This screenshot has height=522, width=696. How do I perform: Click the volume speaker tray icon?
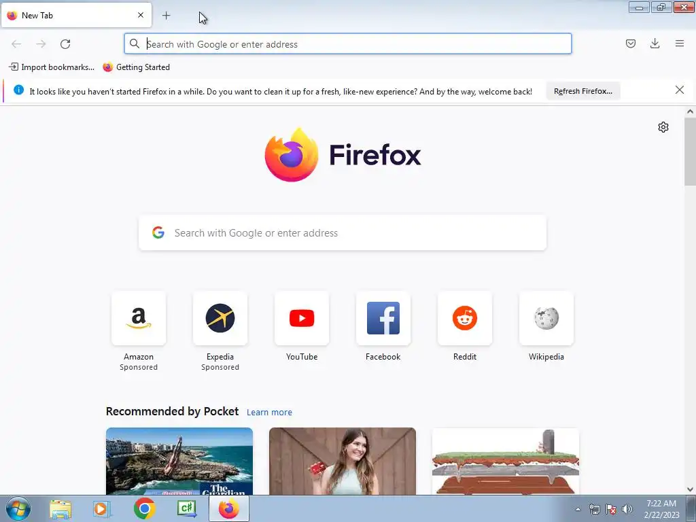627,509
